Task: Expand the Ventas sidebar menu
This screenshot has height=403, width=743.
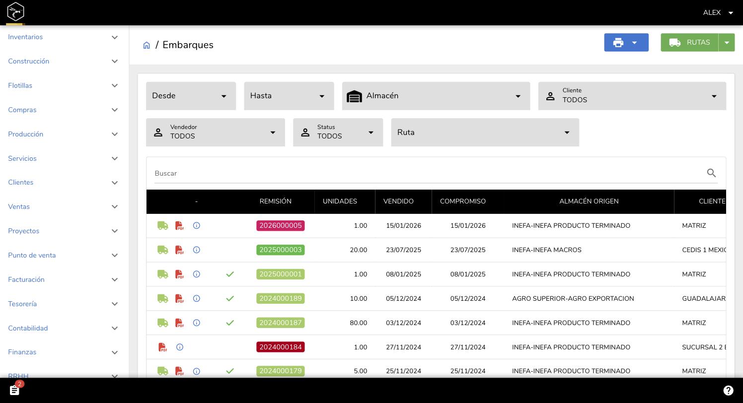Action: coord(65,207)
